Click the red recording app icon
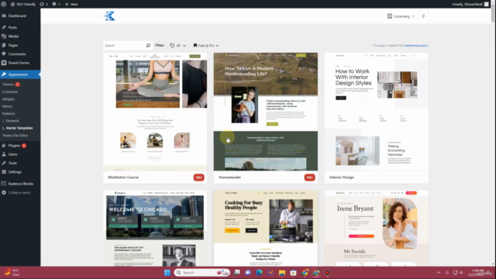The image size is (496, 279). click(x=328, y=273)
